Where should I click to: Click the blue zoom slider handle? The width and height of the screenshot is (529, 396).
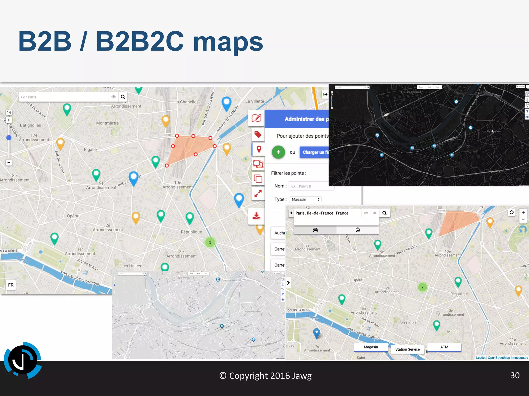coord(9,138)
